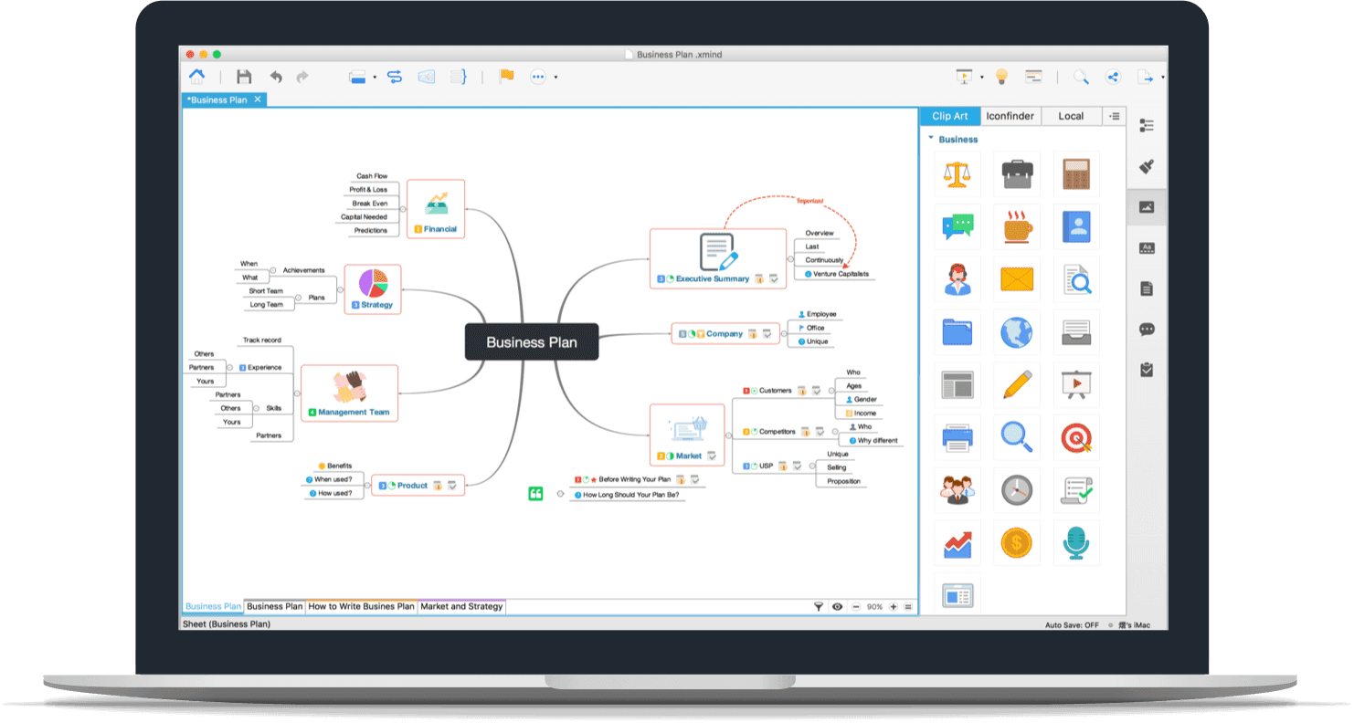
Task: Select the balance scales clip art
Action: pyautogui.click(x=957, y=173)
